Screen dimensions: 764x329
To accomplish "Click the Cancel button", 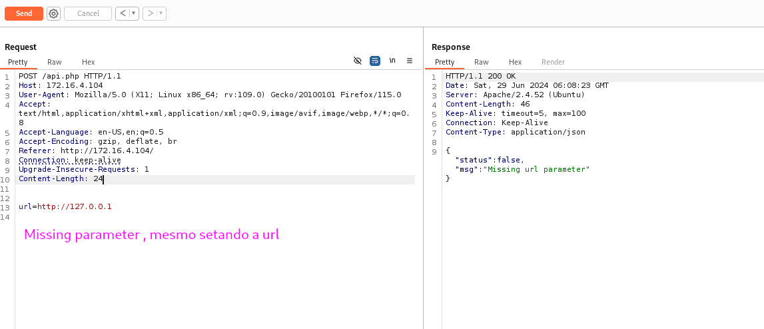I will coord(88,13).
